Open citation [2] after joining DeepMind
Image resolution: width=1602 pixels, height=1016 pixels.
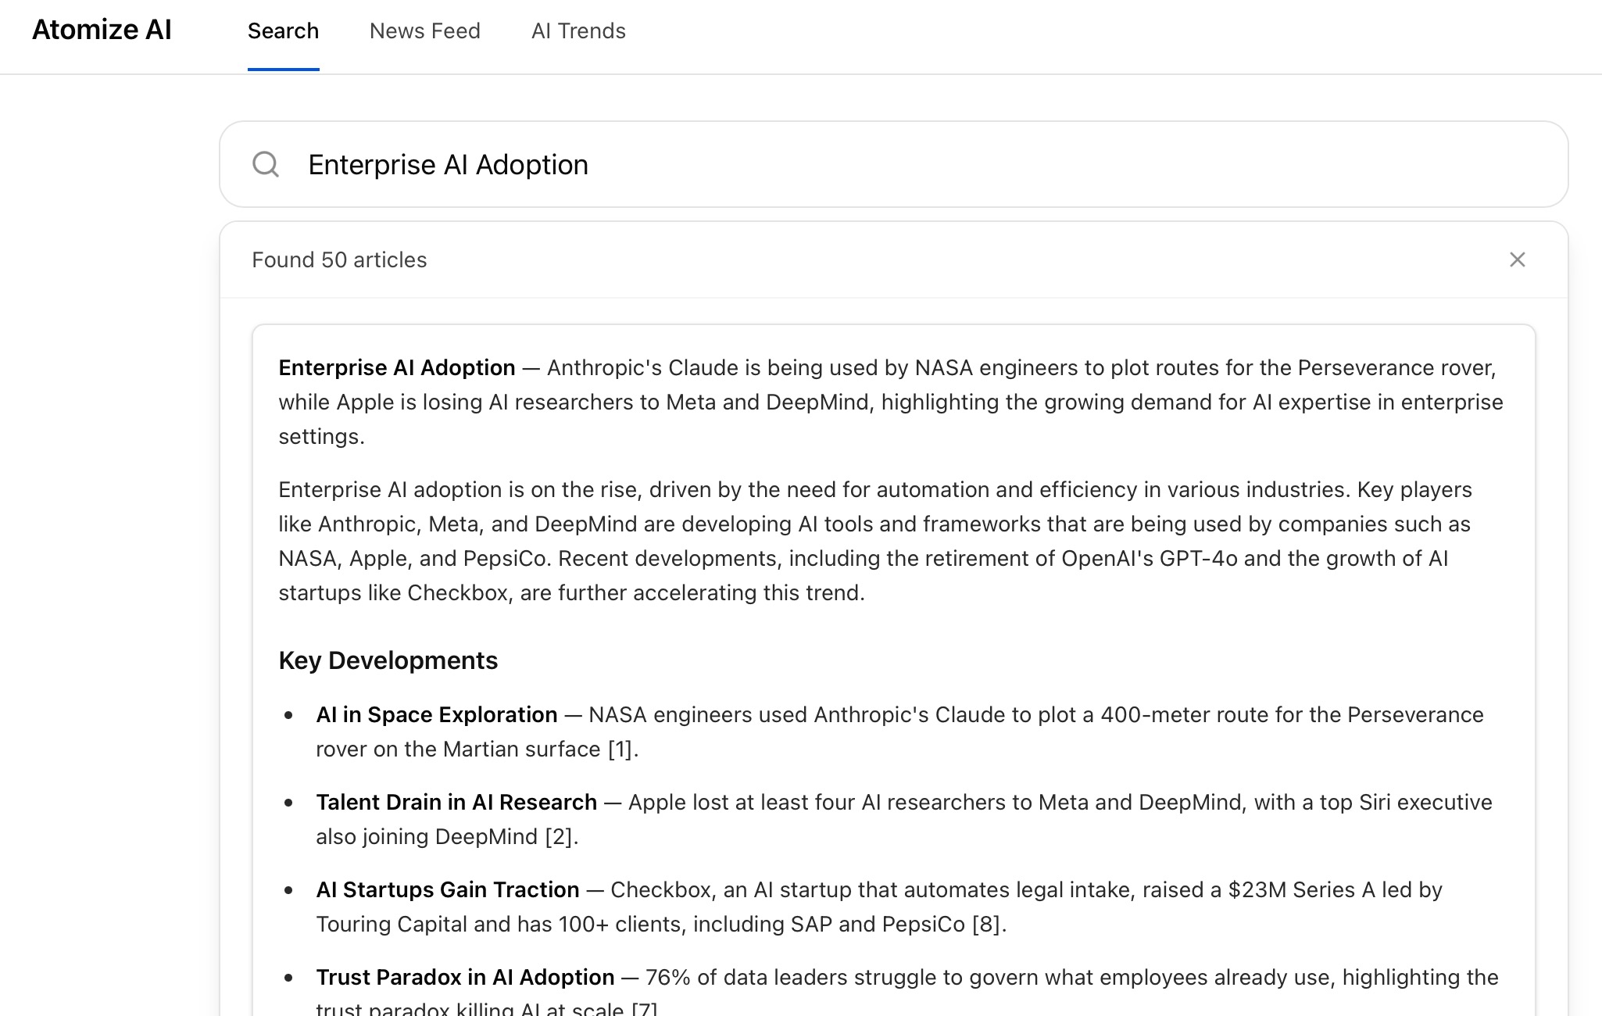559,836
